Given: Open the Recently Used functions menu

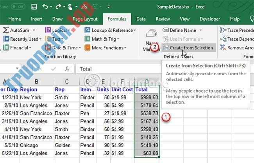Looking at the screenshot, I should 22,39.
